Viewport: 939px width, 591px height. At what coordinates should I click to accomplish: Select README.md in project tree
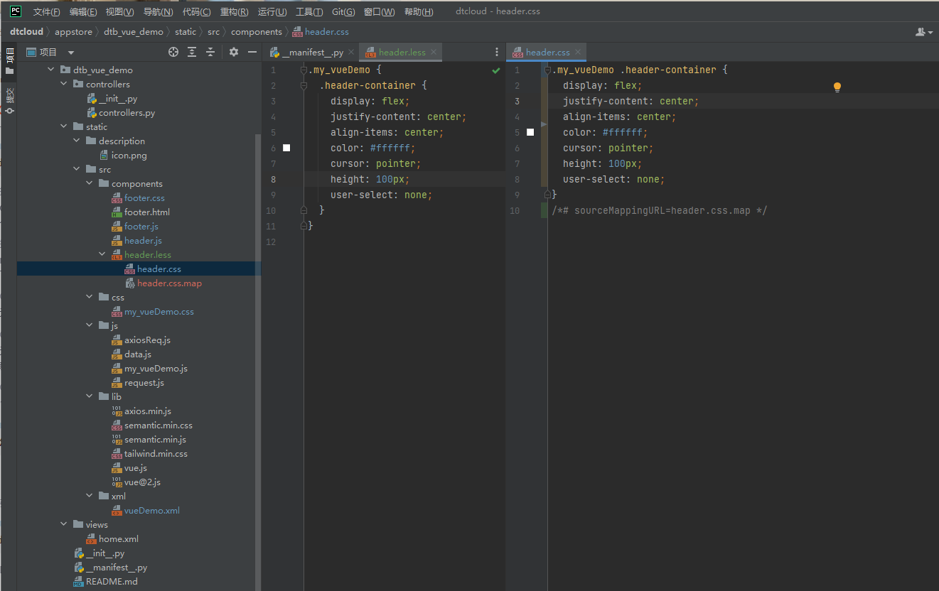(112, 581)
